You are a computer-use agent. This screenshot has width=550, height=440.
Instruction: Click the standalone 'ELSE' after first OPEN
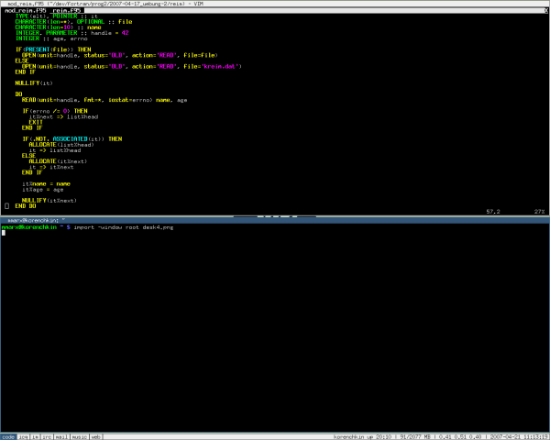coord(22,60)
